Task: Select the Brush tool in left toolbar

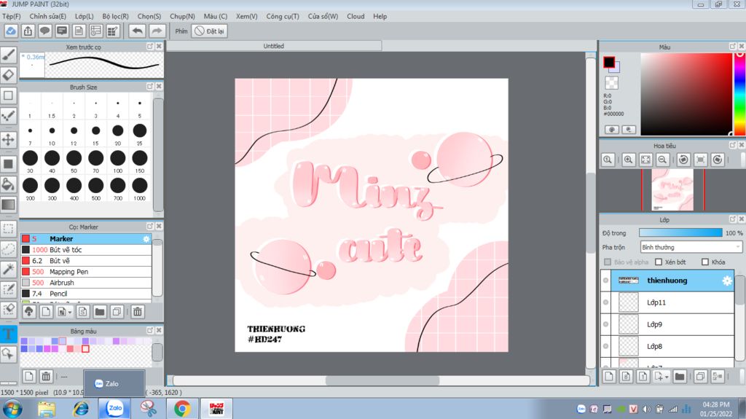Action: pyautogui.click(x=9, y=55)
